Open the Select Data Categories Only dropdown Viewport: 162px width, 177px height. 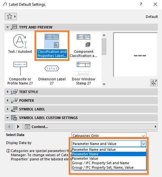click(109, 135)
